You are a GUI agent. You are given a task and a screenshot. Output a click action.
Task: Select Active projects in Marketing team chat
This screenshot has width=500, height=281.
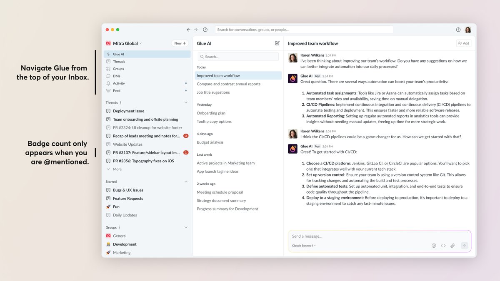[238, 163]
